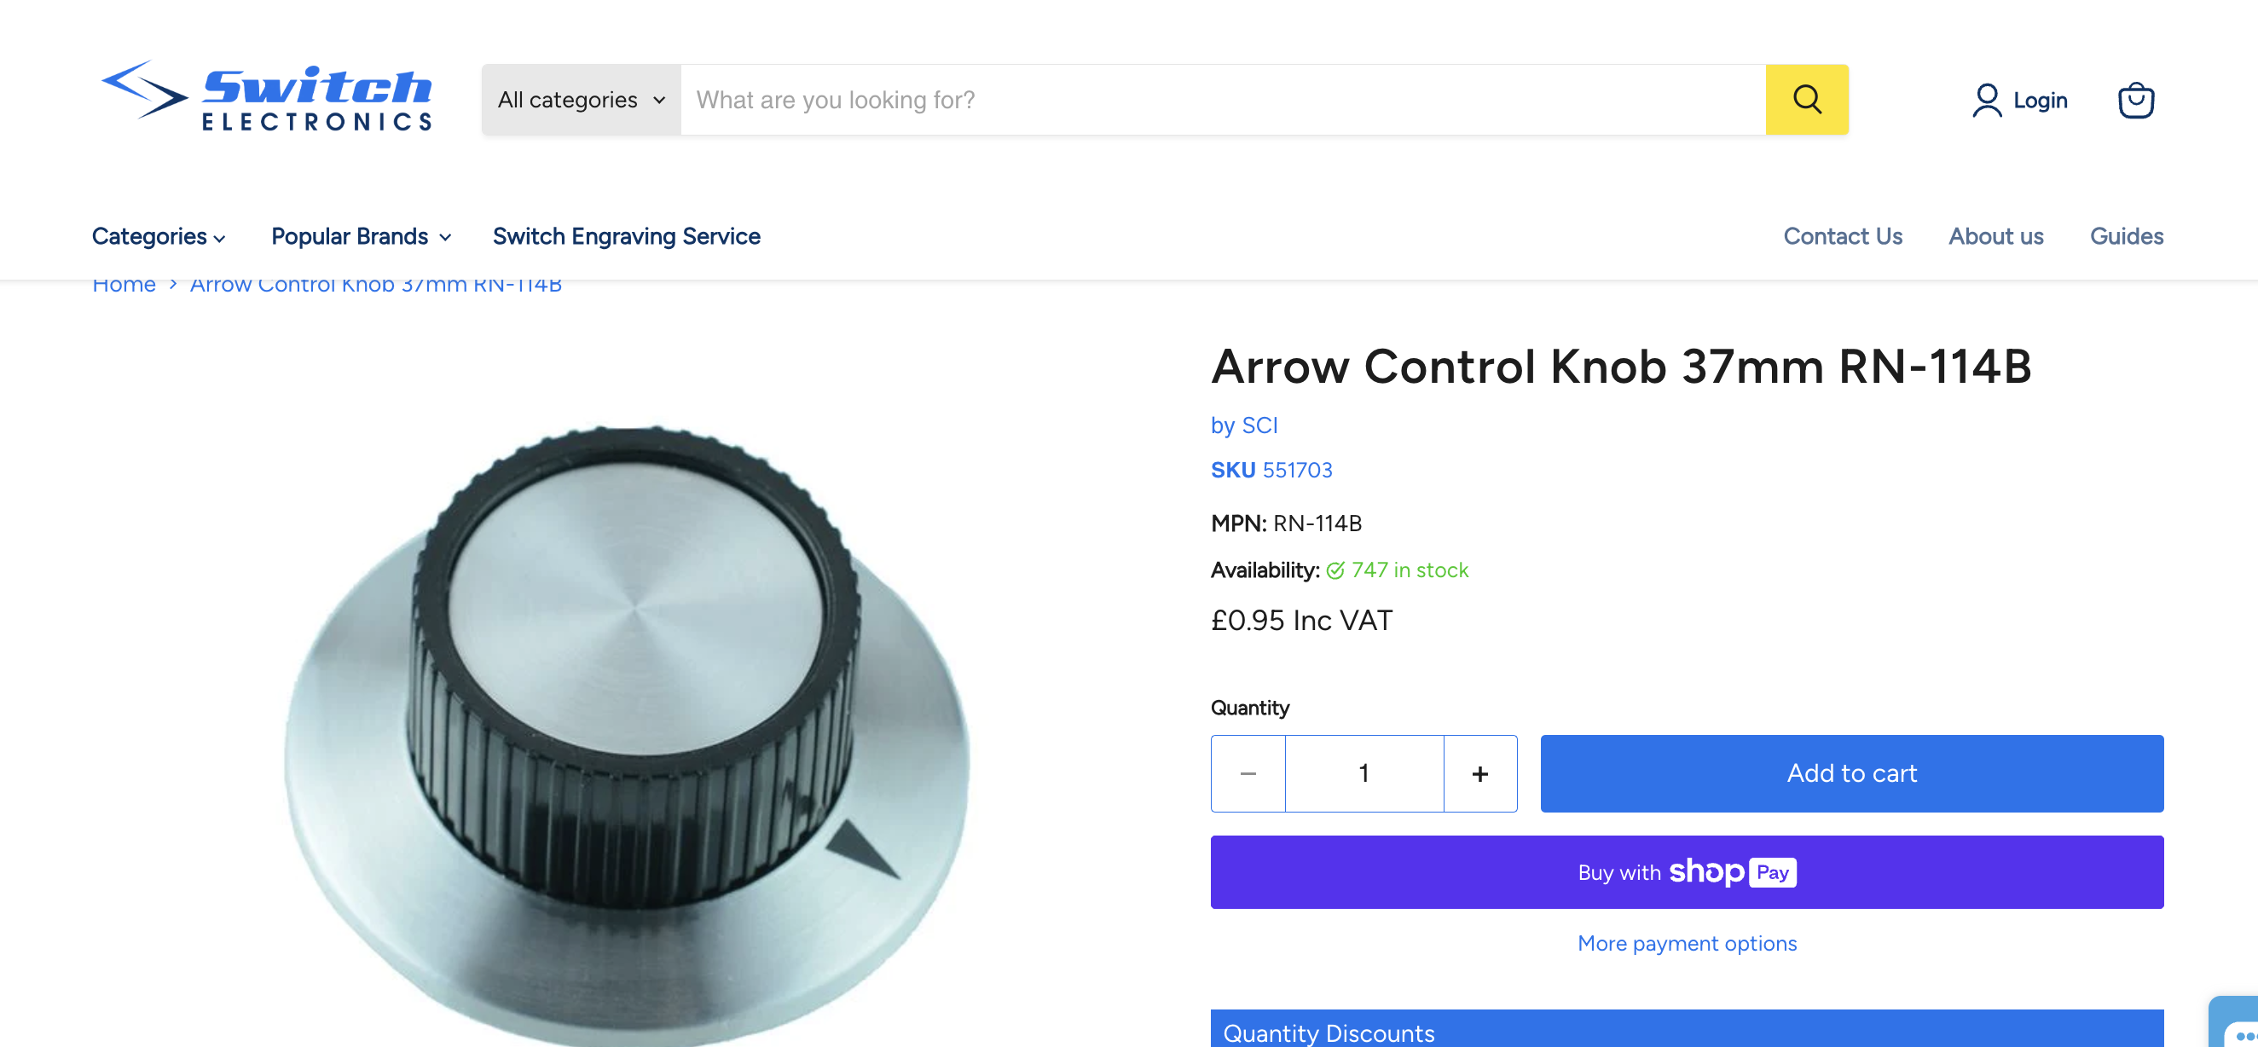Viewport: 2258px width, 1047px height.
Task: Decrease quantity with the minus button
Action: 1248,772
